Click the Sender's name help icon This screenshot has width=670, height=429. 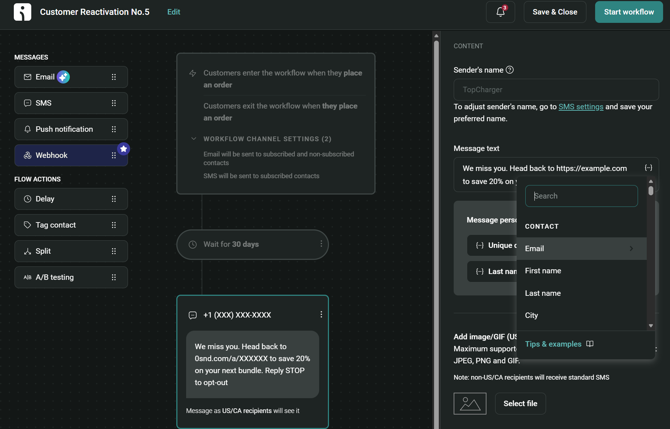[510, 70]
